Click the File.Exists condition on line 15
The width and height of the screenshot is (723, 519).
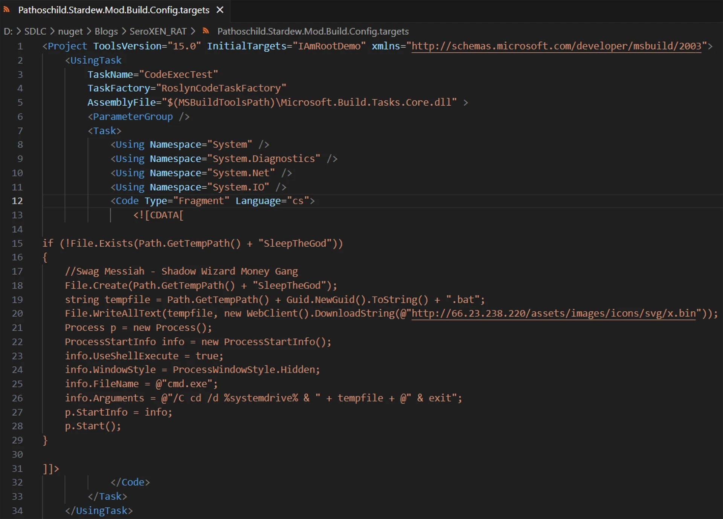pyautogui.click(x=193, y=243)
